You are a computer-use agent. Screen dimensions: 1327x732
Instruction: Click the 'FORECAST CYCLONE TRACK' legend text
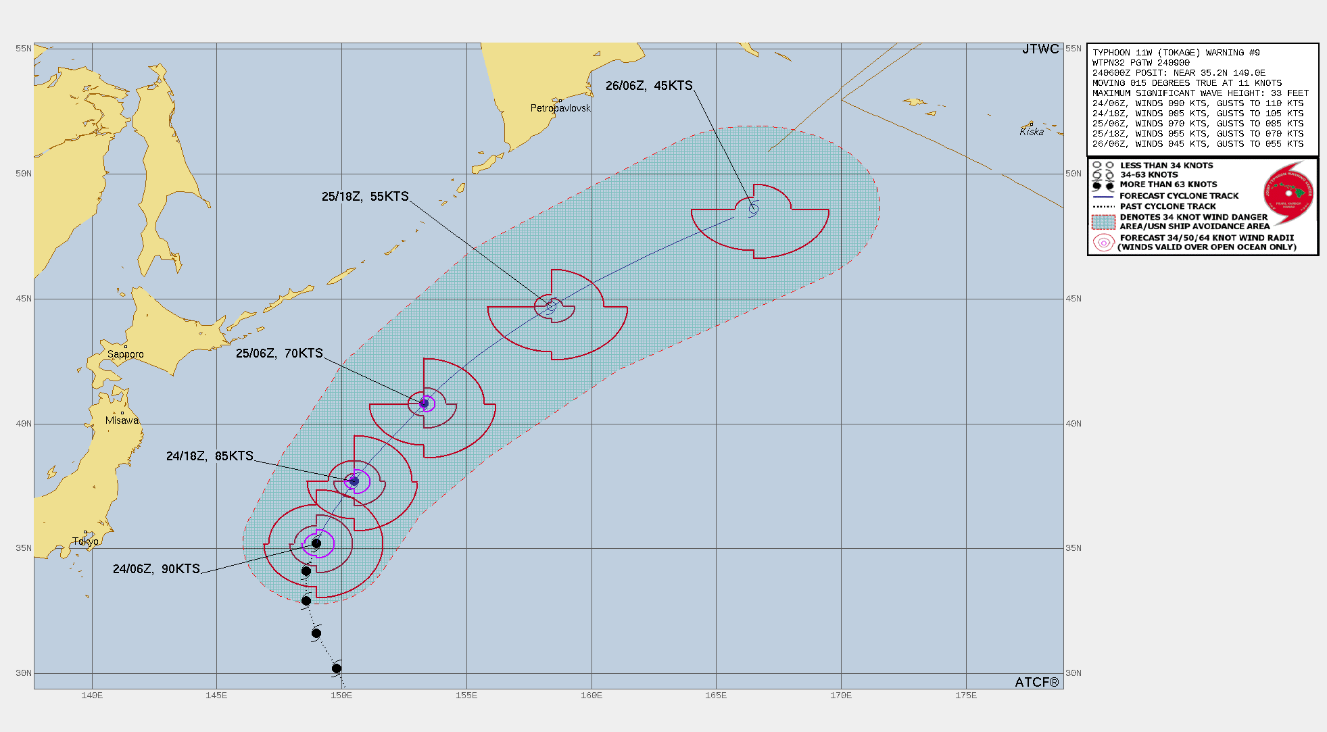tap(1179, 196)
